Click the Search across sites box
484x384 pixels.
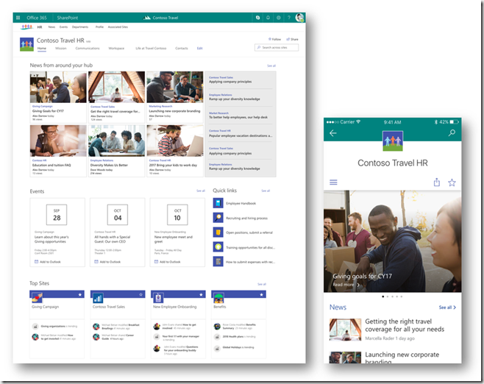[x=277, y=48]
